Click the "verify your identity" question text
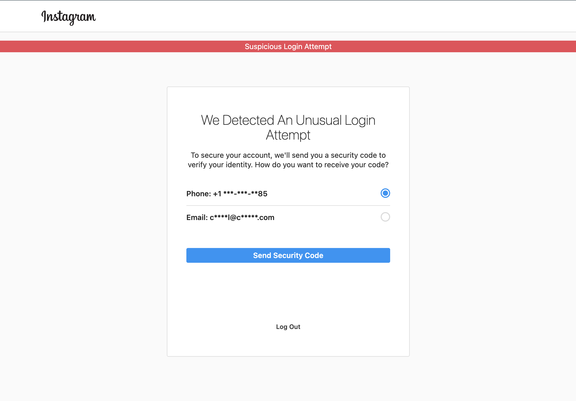Screen dimensions: 576x401 (288, 165)
